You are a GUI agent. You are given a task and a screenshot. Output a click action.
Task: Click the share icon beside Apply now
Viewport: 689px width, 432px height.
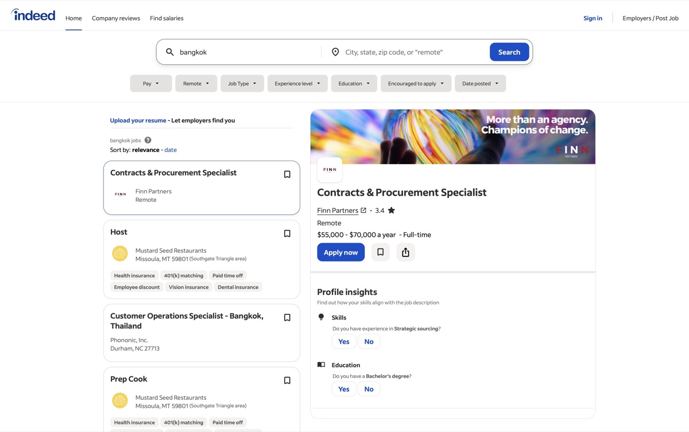pos(405,252)
